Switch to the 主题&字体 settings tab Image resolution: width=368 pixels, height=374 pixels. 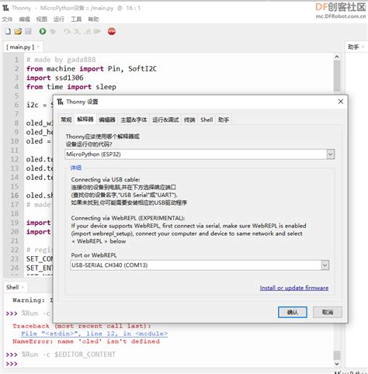pos(134,119)
